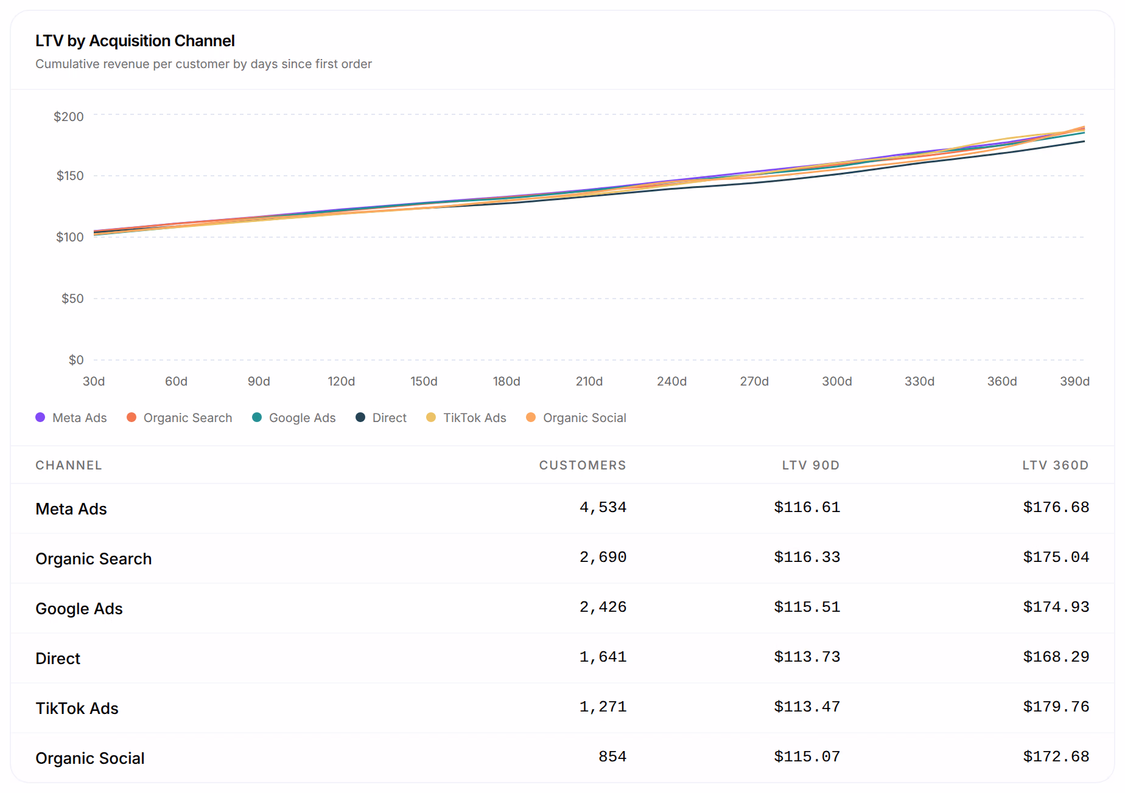This screenshot has width=1125, height=793.
Task: Select the Meta Ads table row name
Action: [x=71, y=509]
